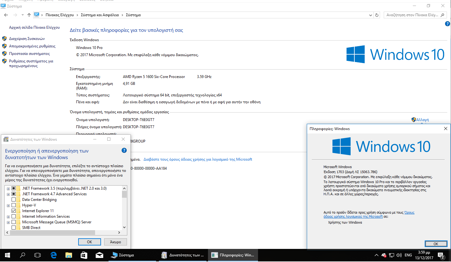Expand .NET Framework 3.5 tree node

pos(8,188)
